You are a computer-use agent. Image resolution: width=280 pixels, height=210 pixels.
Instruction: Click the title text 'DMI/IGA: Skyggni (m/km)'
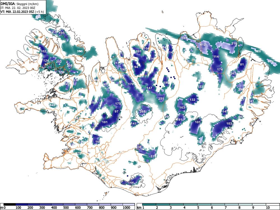point(20,4)
